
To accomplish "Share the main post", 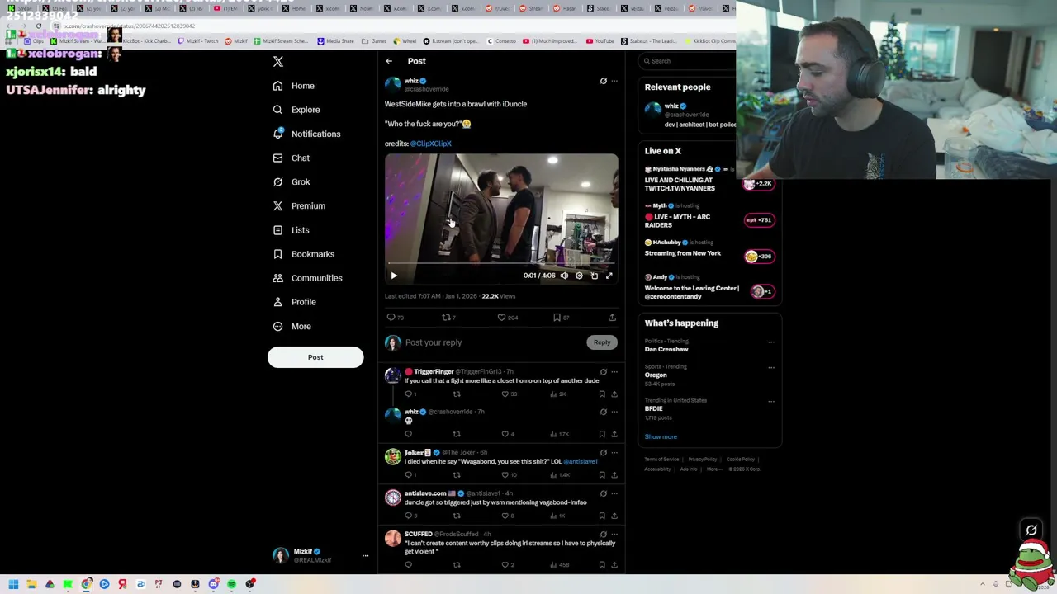I will click(612, 318).
